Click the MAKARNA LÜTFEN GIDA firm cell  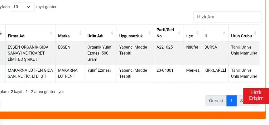tap(30, 73)
